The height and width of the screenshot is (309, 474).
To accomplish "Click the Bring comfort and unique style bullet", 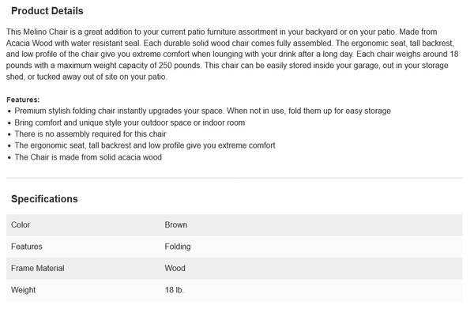I will tap(130, 122).
